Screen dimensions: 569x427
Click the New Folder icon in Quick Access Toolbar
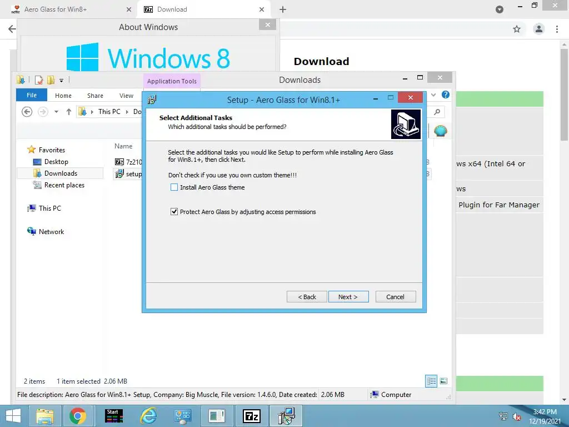[51, 80]
